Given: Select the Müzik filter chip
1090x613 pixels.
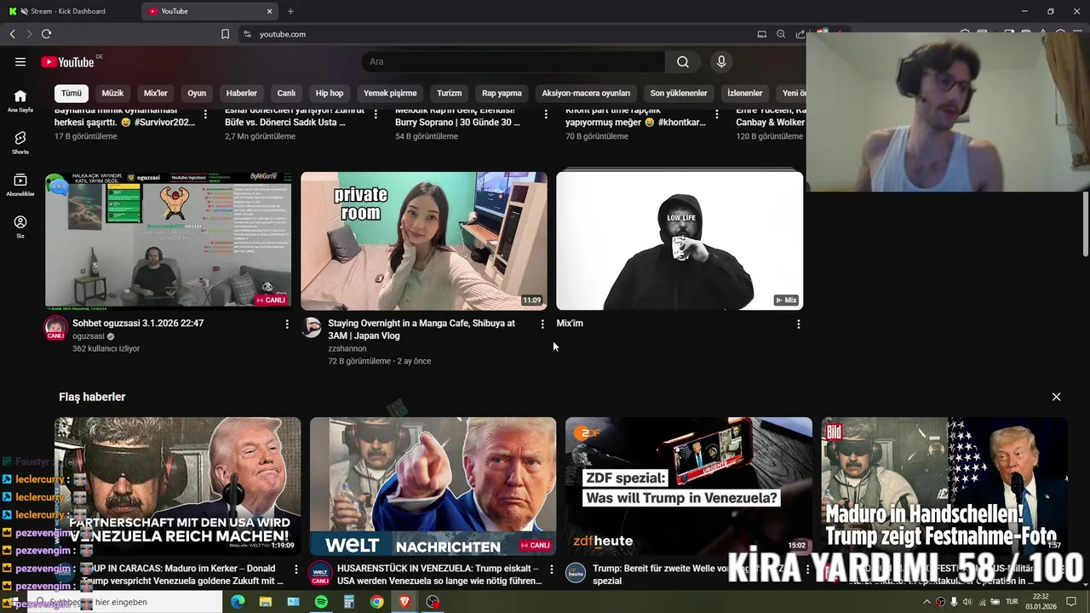Looking at the screenshot, I should [112, 94].
